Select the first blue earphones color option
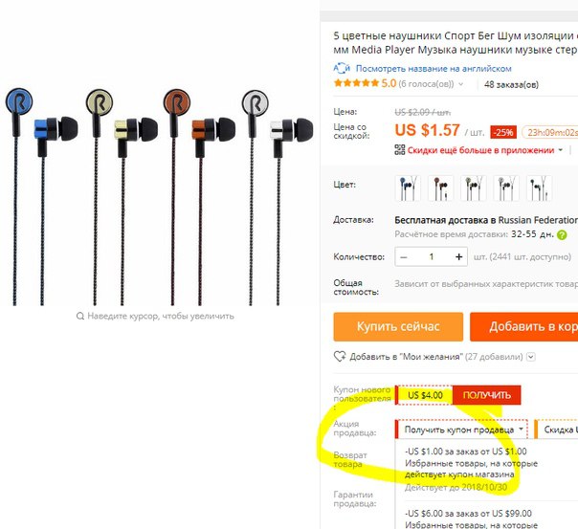This screenshot has width=578, height=529. [408, 188]
